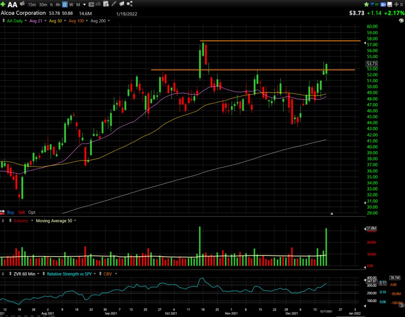Screen dimensions: 405x317
Task: Open the blue S symbol-link dropdown
Action: point(383,5)
